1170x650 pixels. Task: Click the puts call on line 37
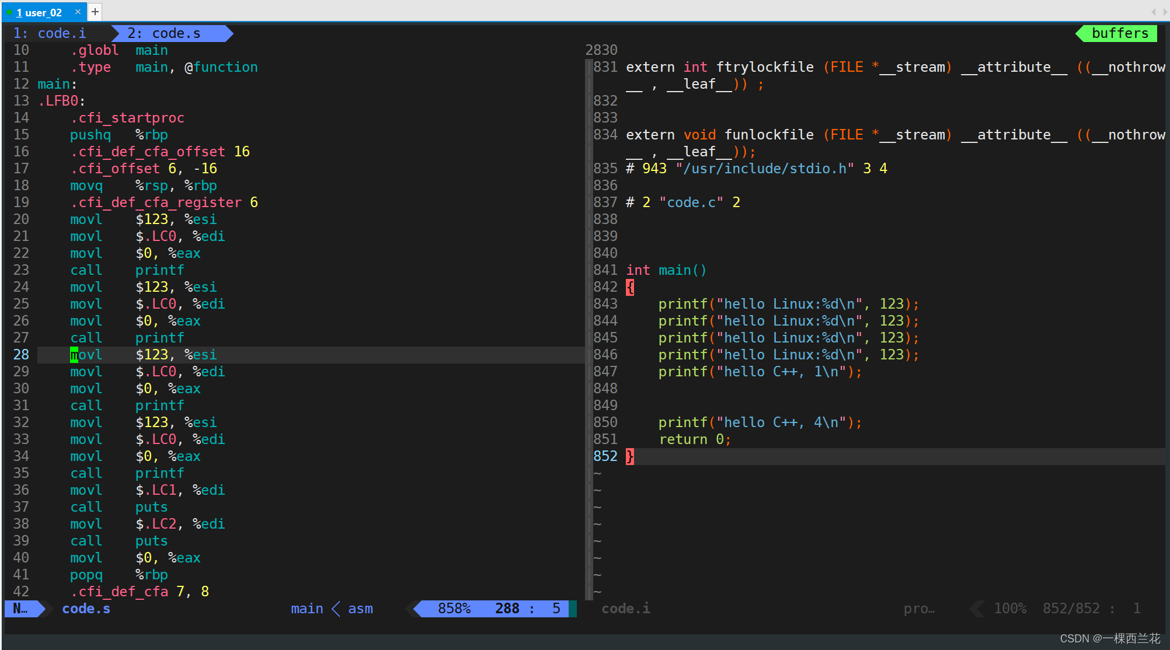coord(151,507)
